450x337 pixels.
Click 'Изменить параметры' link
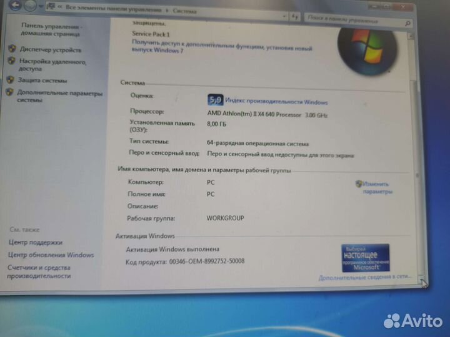(x=377, y=188)
